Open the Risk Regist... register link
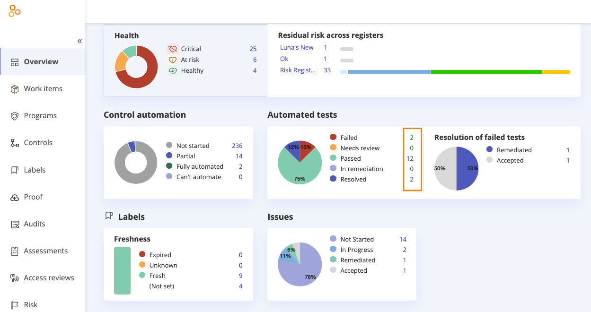 point(298,70)
